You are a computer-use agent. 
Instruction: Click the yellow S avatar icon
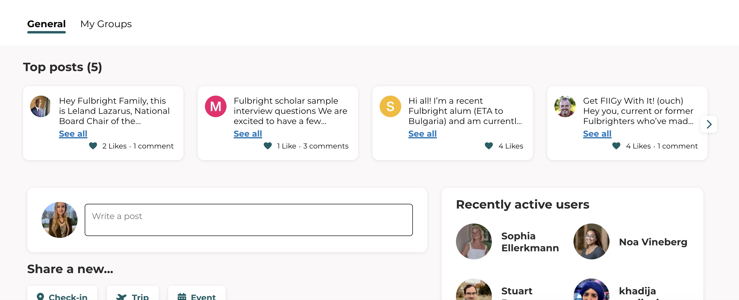tap(390, 106)
